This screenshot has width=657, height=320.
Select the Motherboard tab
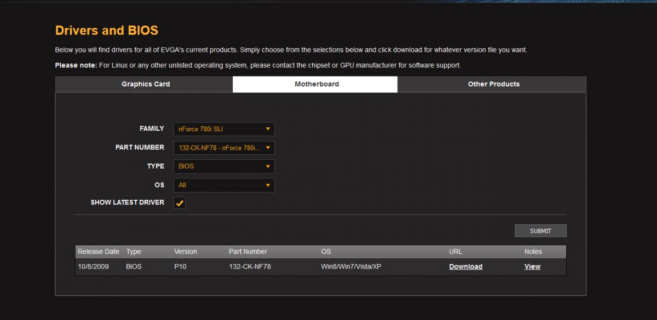click(316, 84)
